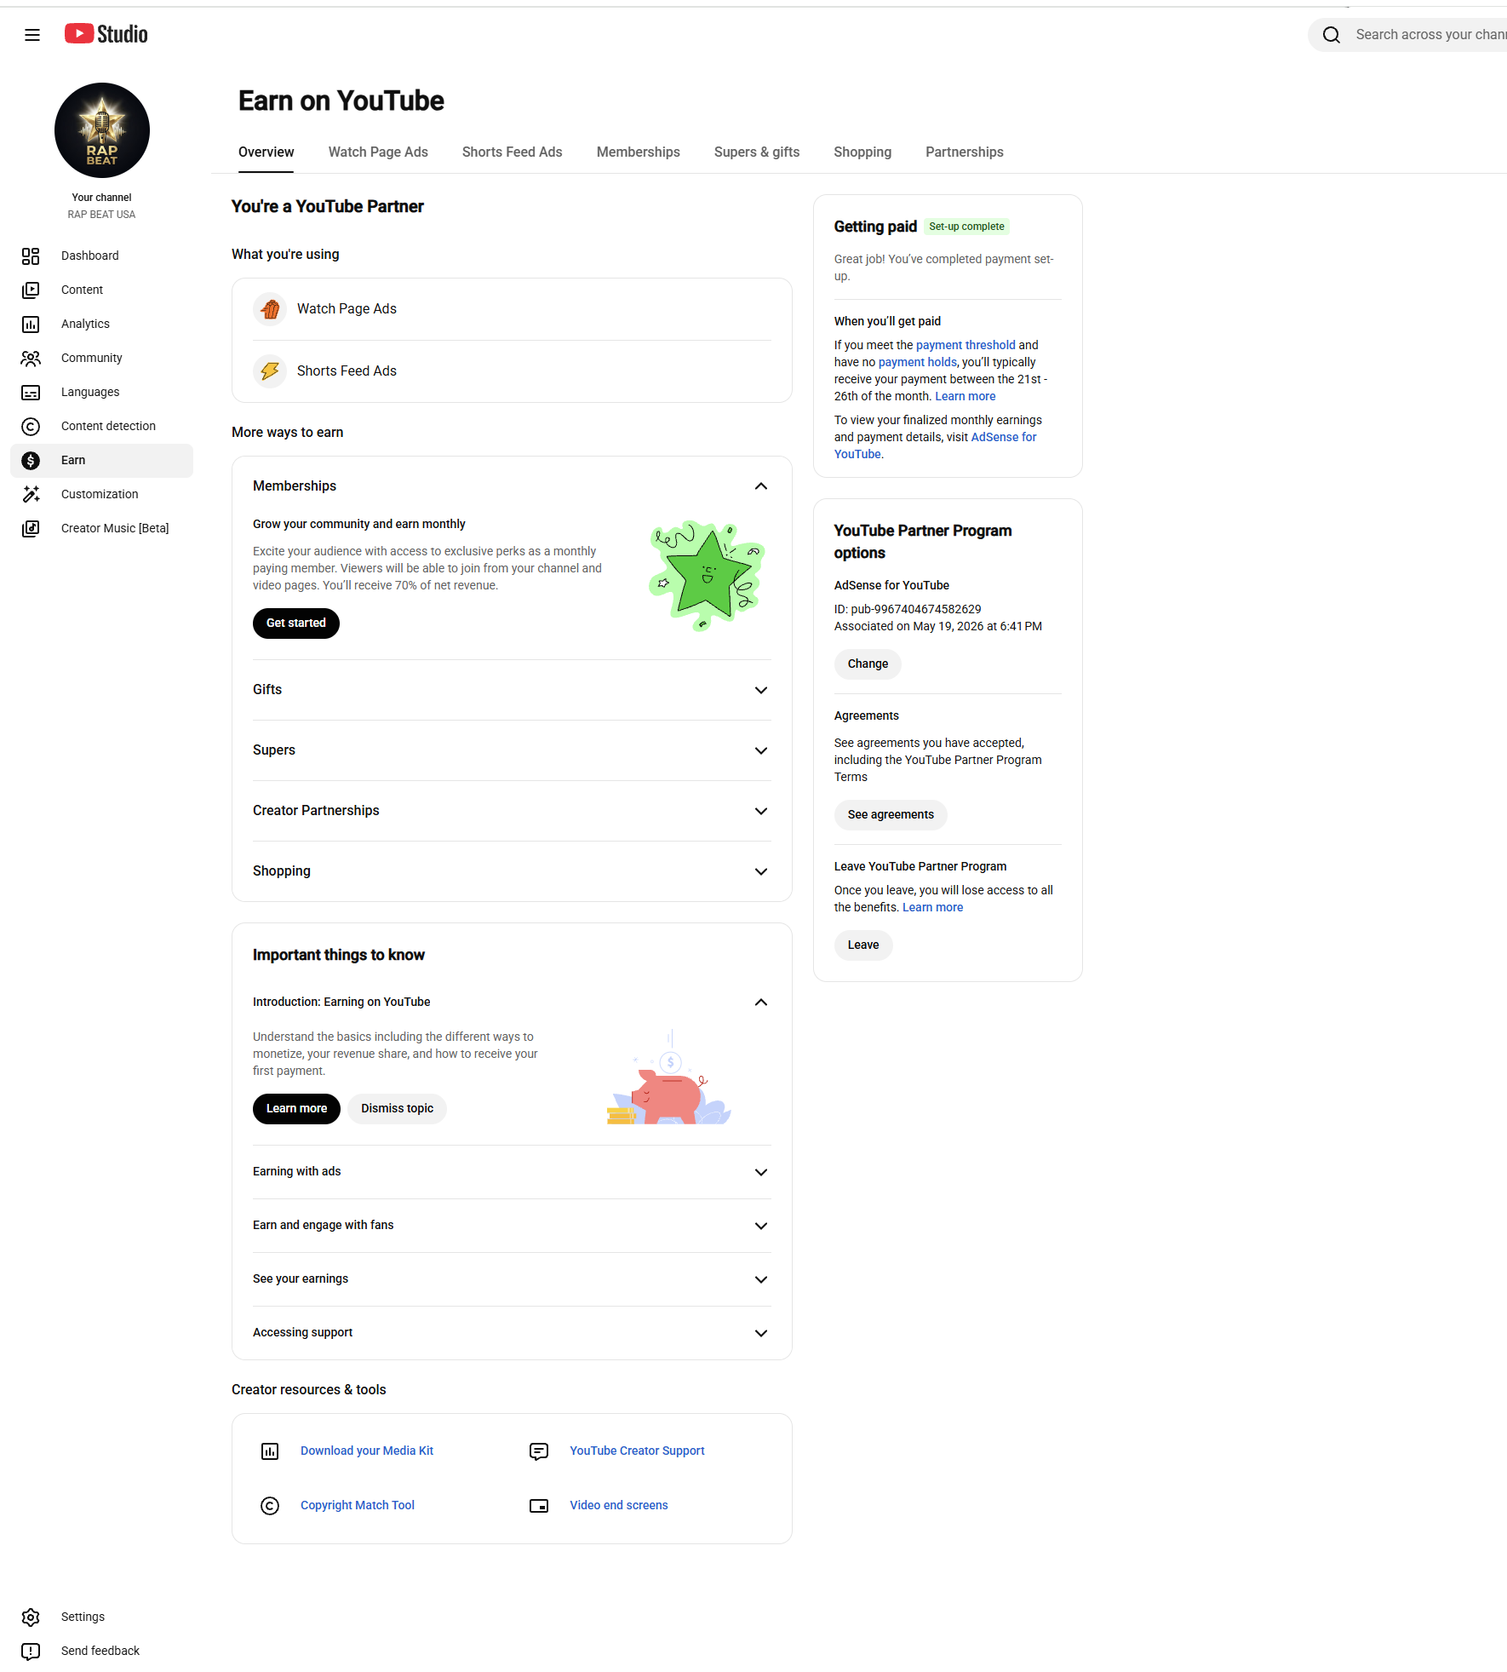Screen dimensions: 1507x1672
Task: Click the Watch Page Ads popcorn icon
Action: (x=270, y=309)
